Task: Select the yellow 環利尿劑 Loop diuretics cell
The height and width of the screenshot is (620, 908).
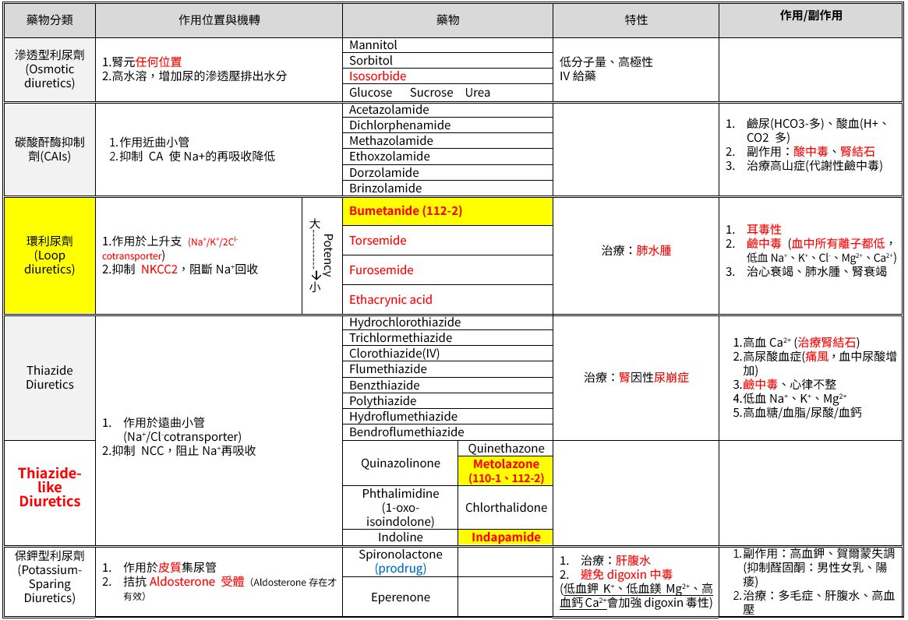Action: (50, 255)
